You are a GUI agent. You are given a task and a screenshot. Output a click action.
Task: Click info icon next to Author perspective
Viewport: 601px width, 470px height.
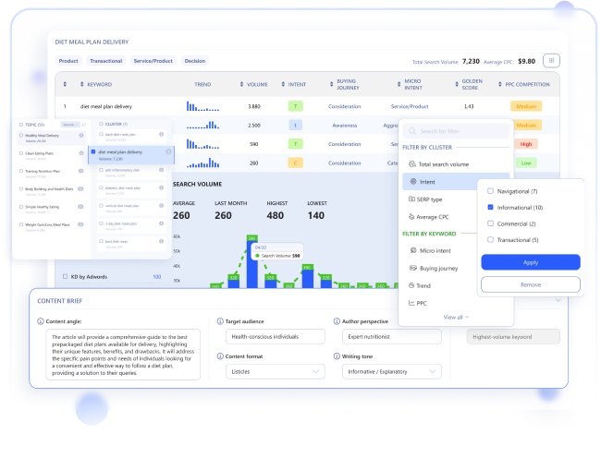click(x=337, y=321)
